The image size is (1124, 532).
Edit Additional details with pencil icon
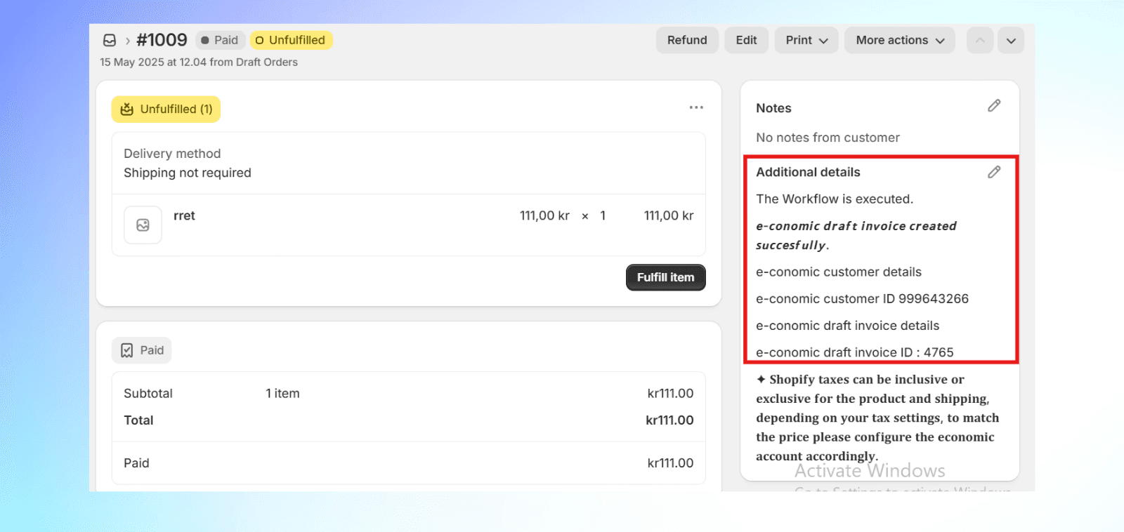(x=994, y=172)
